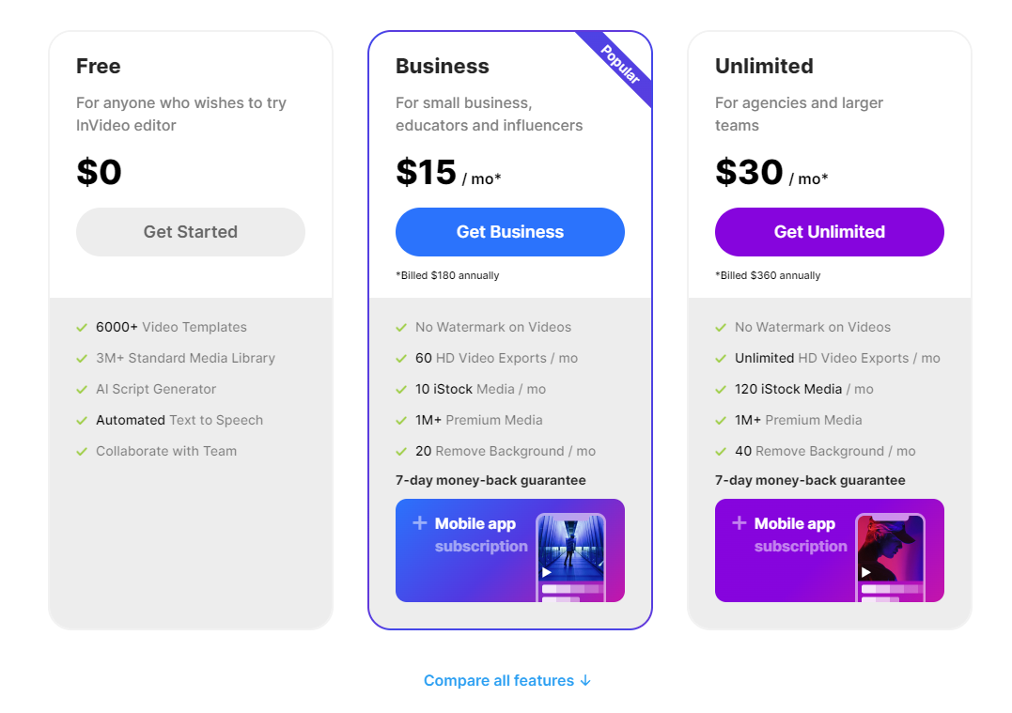Viewport: 1012px width, 713px height.
Task: Click play icon on Business phone preview
Action: (546, 572)
